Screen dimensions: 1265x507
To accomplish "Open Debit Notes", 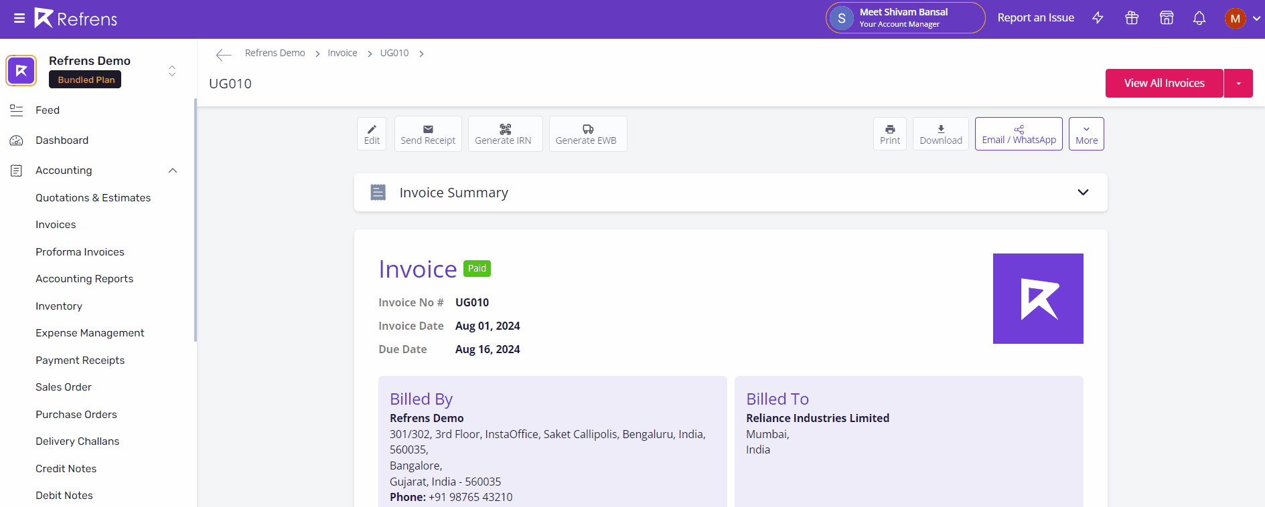I will click(64, 496).
